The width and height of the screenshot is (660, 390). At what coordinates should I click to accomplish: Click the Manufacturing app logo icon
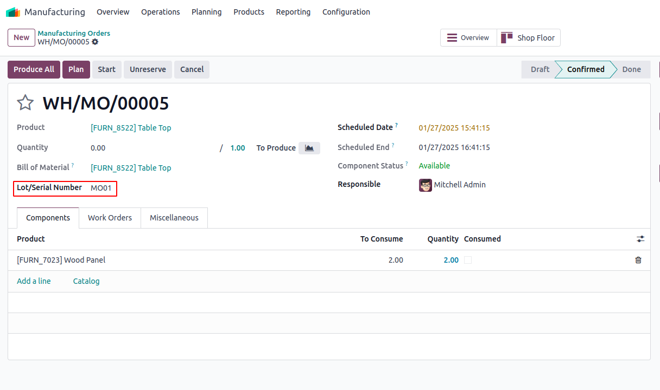pyautogui.click(x=13, y=12)
